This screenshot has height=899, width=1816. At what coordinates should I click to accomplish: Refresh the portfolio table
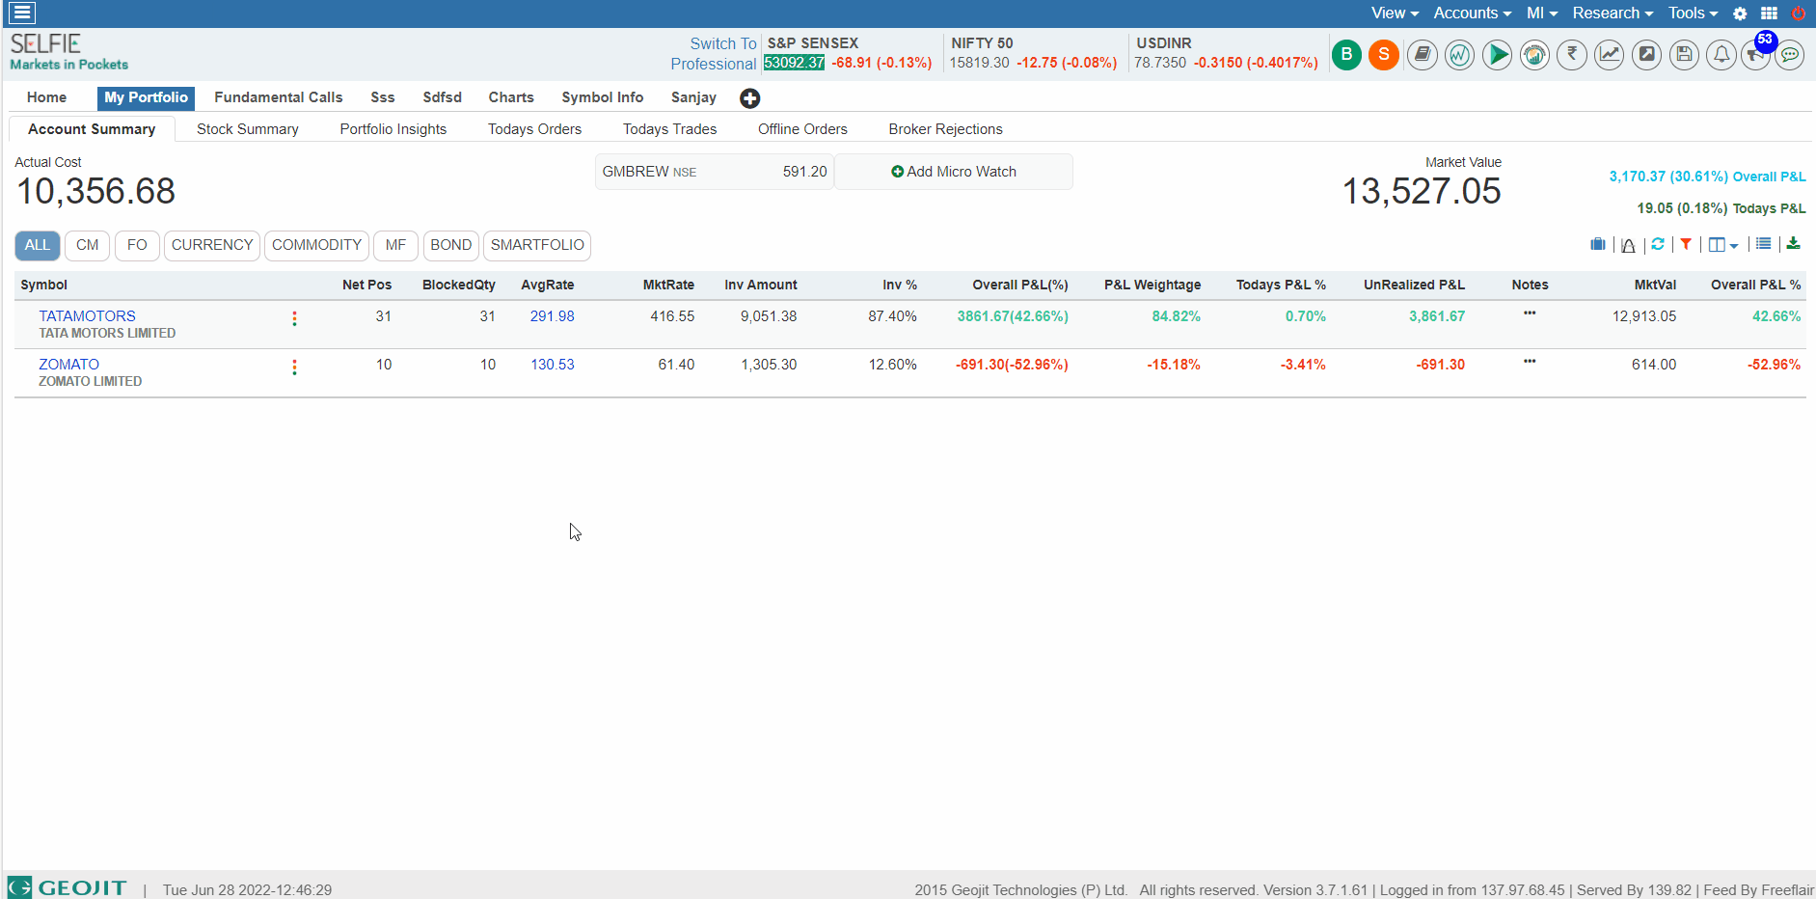coord(1658,244)
